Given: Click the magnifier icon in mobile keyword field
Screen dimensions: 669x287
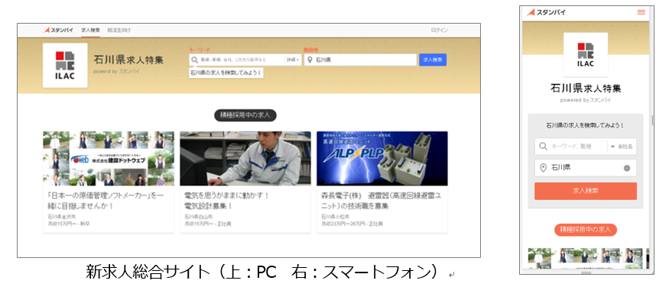Looking at the screenshot, I should (x=543, y=146).
